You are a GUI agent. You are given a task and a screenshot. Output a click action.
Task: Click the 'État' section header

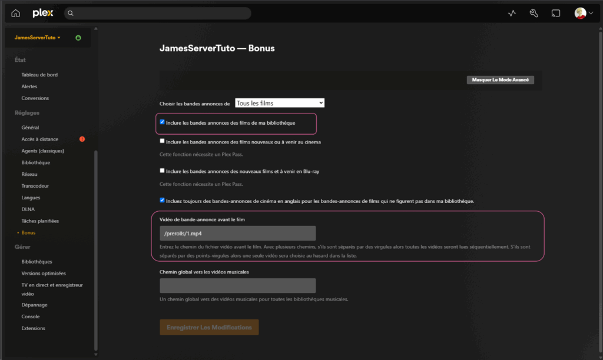(x=20, y=60)
